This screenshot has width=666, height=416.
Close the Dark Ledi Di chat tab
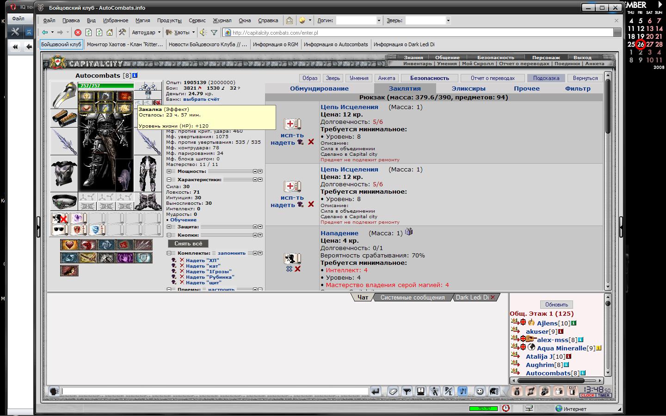pos(493,297)
